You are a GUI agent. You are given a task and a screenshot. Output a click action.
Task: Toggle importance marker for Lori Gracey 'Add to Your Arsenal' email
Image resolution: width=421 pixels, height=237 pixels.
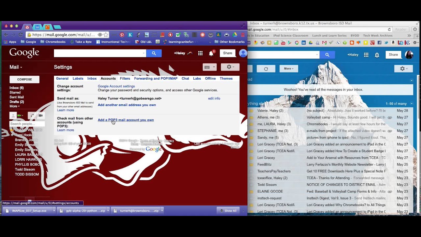[251, 158]
